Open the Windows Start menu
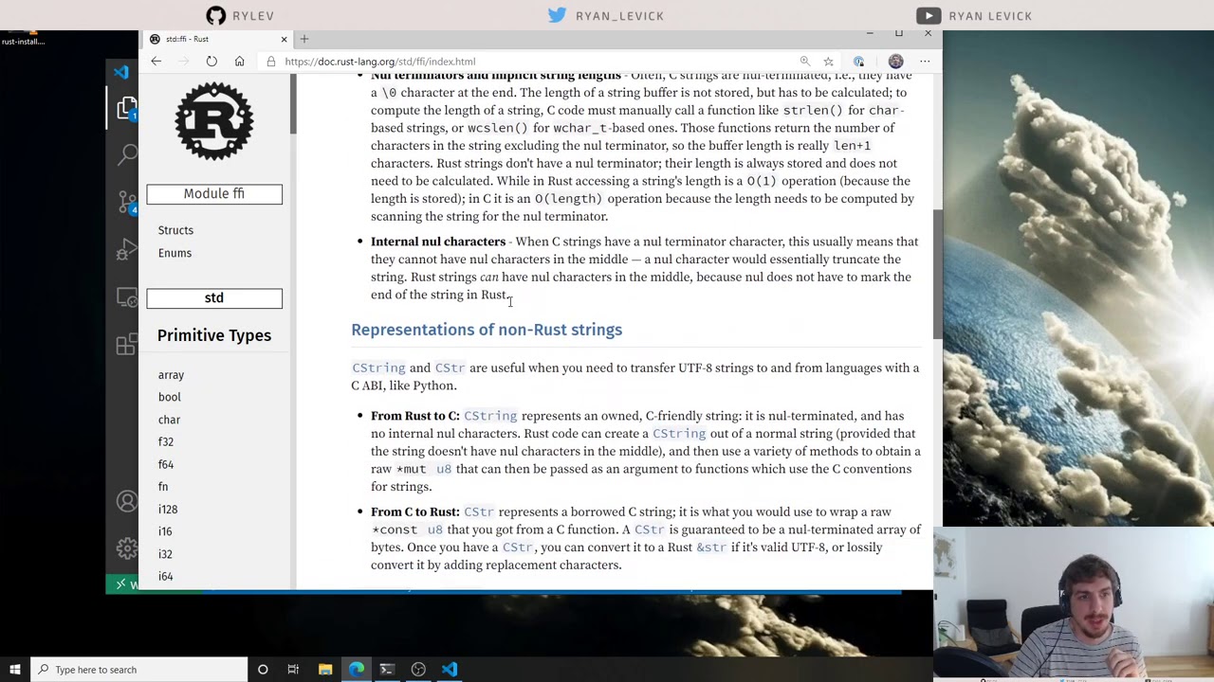1214x682 pixels. 15,670
